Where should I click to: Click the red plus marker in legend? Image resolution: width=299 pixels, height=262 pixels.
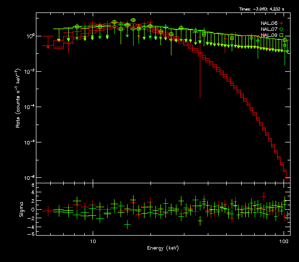pyautogui.click(x=282, y=23)
